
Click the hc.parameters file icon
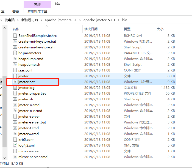click(15, 53)
